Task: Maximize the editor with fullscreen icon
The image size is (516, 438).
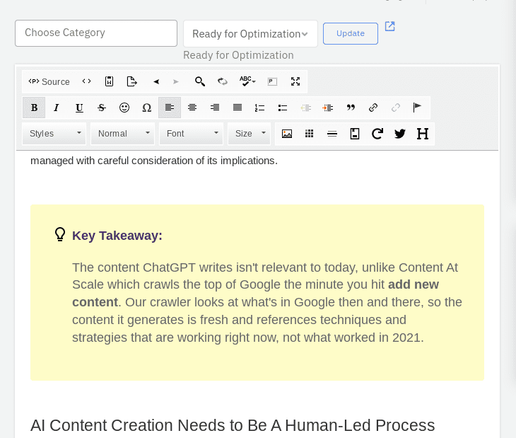Action: (x=295, y=81)
